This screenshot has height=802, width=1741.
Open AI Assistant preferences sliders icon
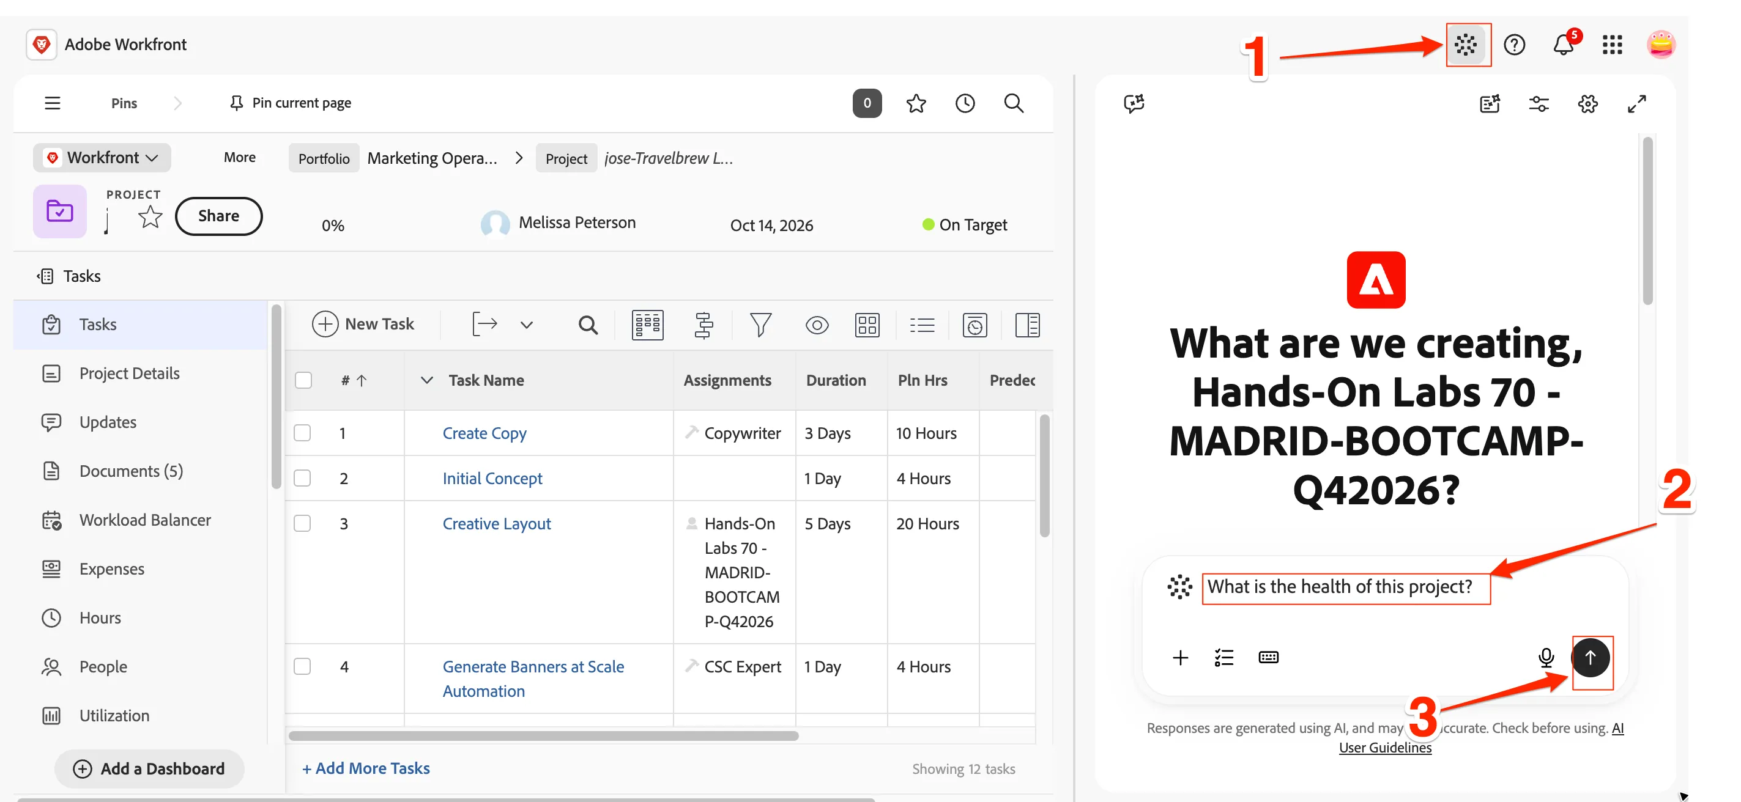pos(1539,103)
